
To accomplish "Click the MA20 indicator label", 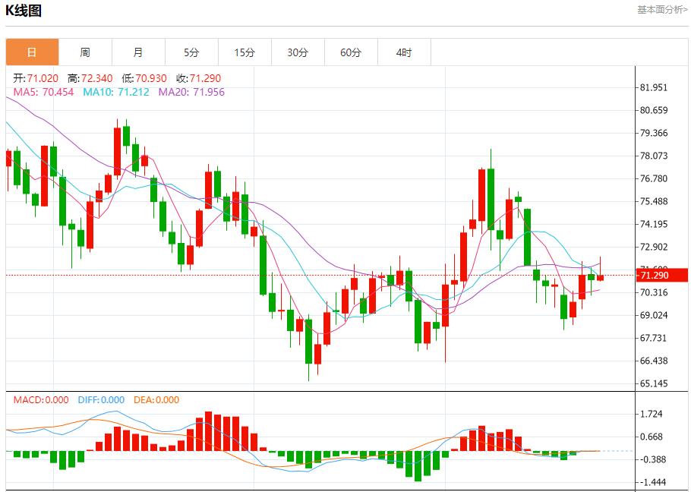I will point(191,92).
